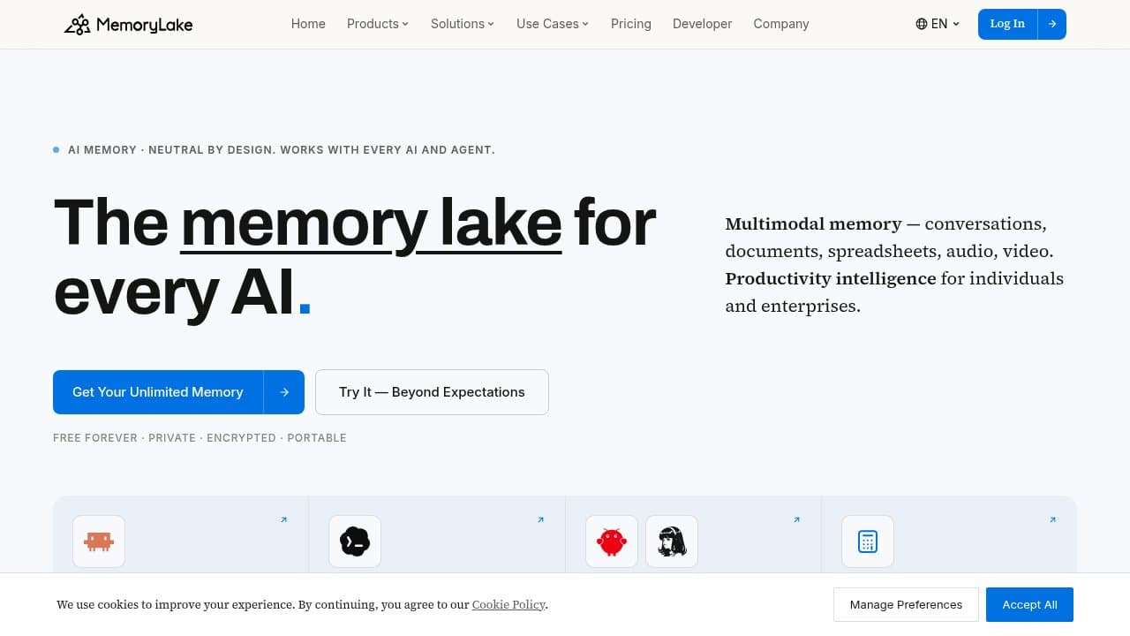Click external arrow on robot icon card
Screen dimensions: 1130x636
[283, 519]
